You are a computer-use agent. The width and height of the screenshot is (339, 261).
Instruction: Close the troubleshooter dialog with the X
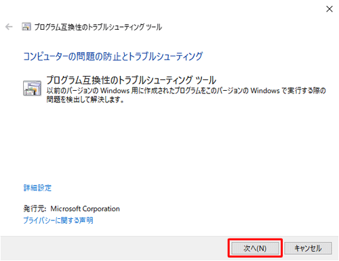330,9
